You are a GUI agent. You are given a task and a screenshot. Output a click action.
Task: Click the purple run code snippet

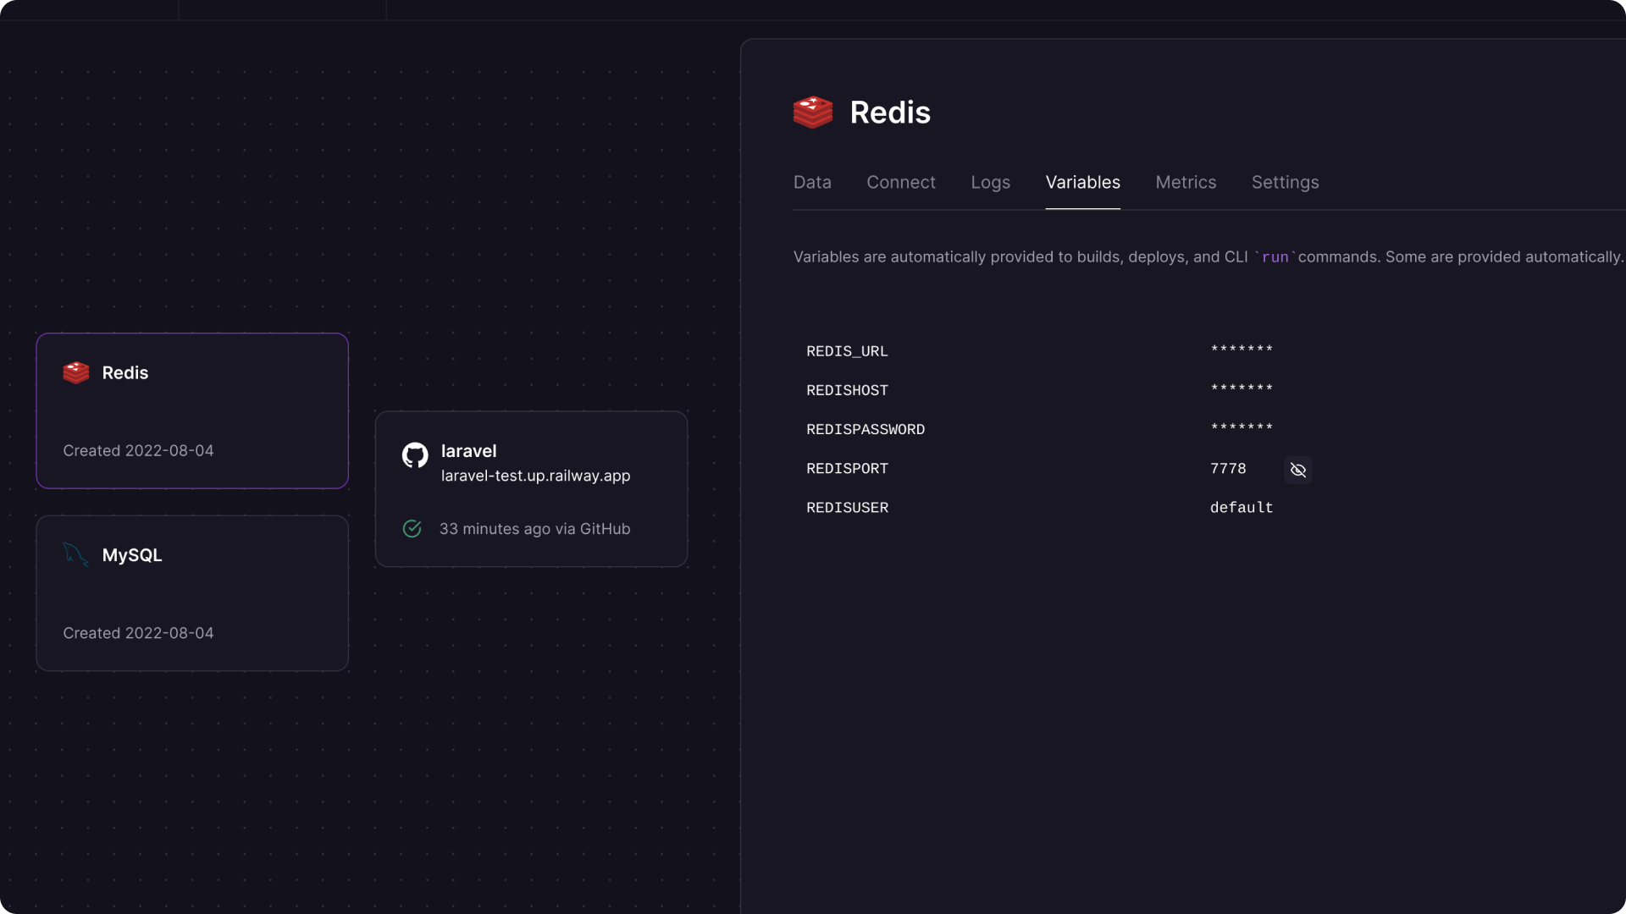[1275, 257]
